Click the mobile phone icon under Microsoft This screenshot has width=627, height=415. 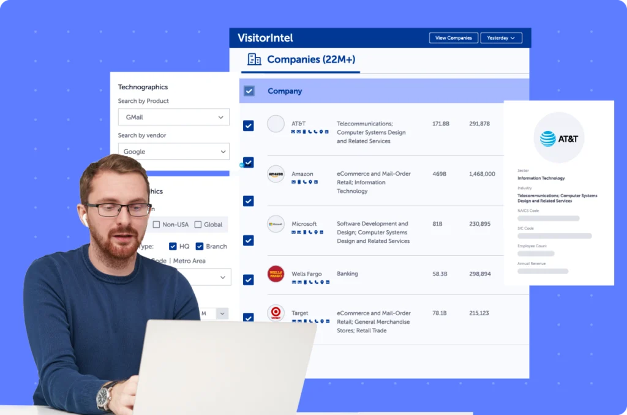305,232
